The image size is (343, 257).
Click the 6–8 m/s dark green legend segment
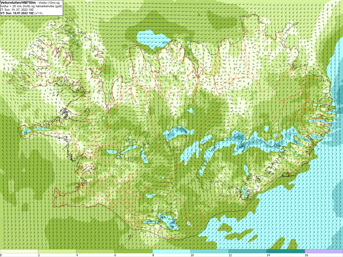point(133,251)
